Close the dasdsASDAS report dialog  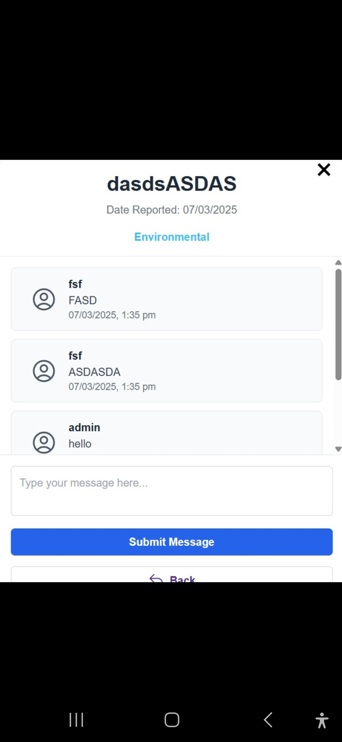324,170
